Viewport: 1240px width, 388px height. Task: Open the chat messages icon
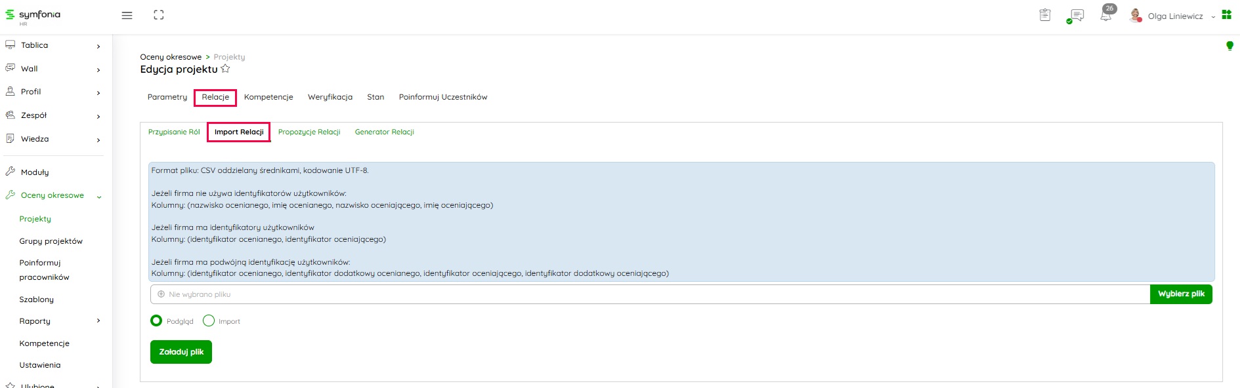click(x=1076, y=16)
